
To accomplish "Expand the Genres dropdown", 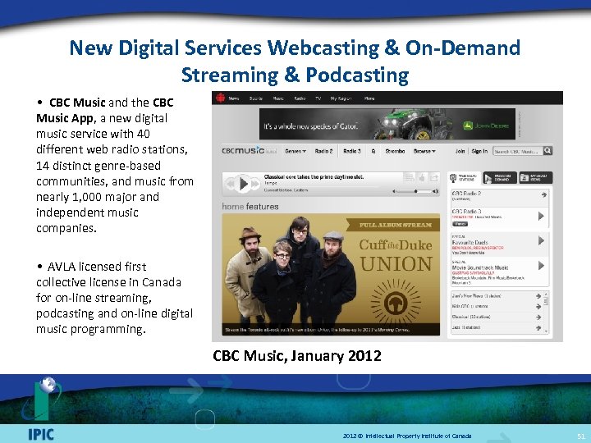I will [x=295, y=151].
